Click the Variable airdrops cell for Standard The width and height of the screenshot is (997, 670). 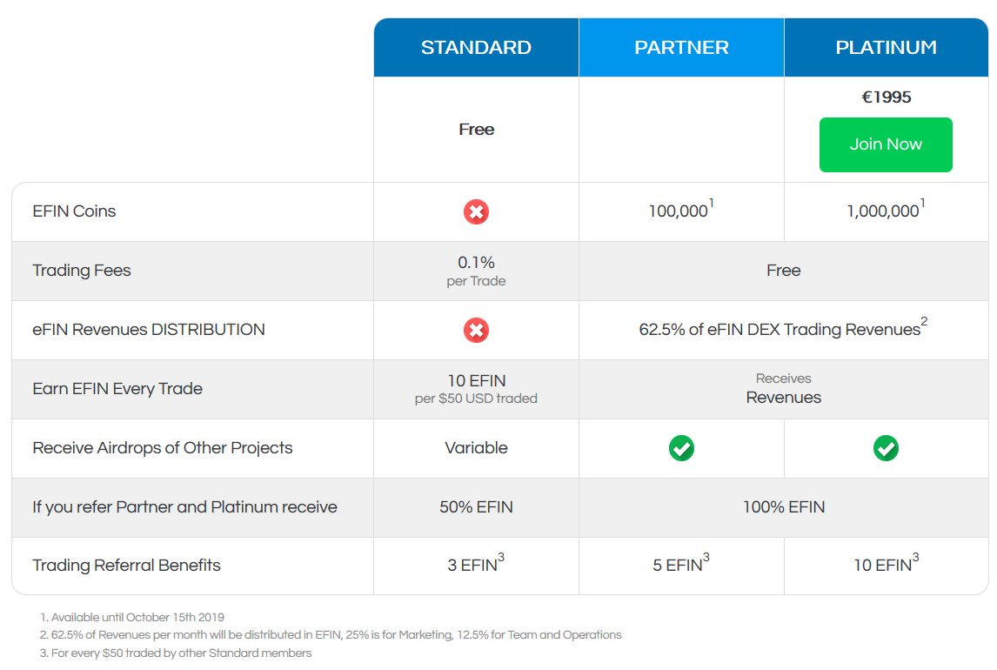pyautogui.click(x=476, y=448)
